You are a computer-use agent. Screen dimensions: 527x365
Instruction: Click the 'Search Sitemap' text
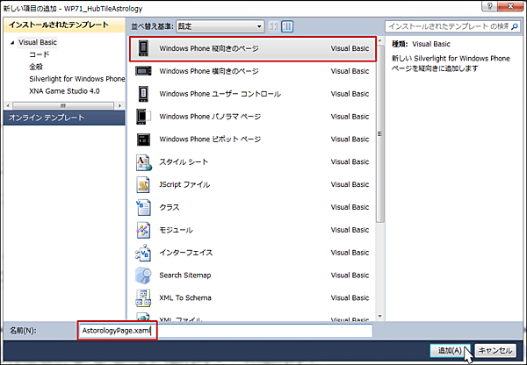pos(185,275)
